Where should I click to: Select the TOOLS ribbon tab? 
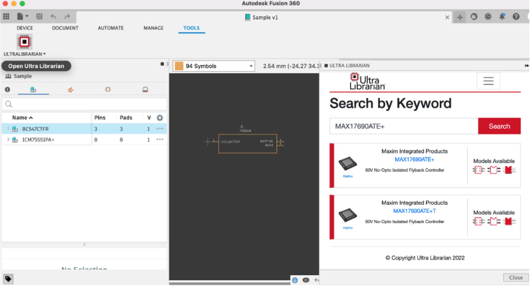[191, 28]
